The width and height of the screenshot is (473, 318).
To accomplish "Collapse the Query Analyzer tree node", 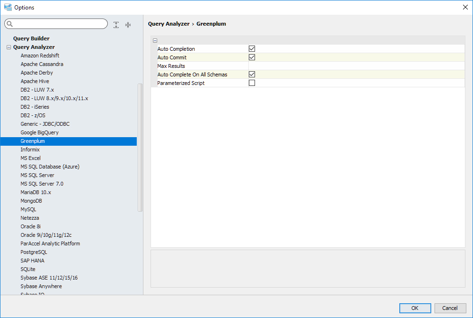I will (9, 47).
